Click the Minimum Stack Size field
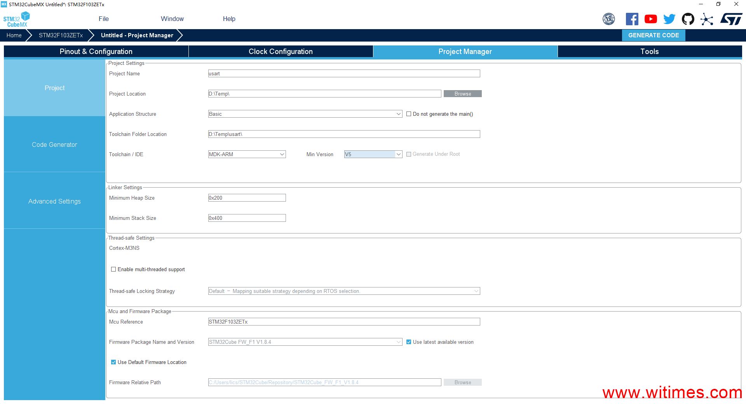This screenshot has width=746, height=404. point(247,218)
